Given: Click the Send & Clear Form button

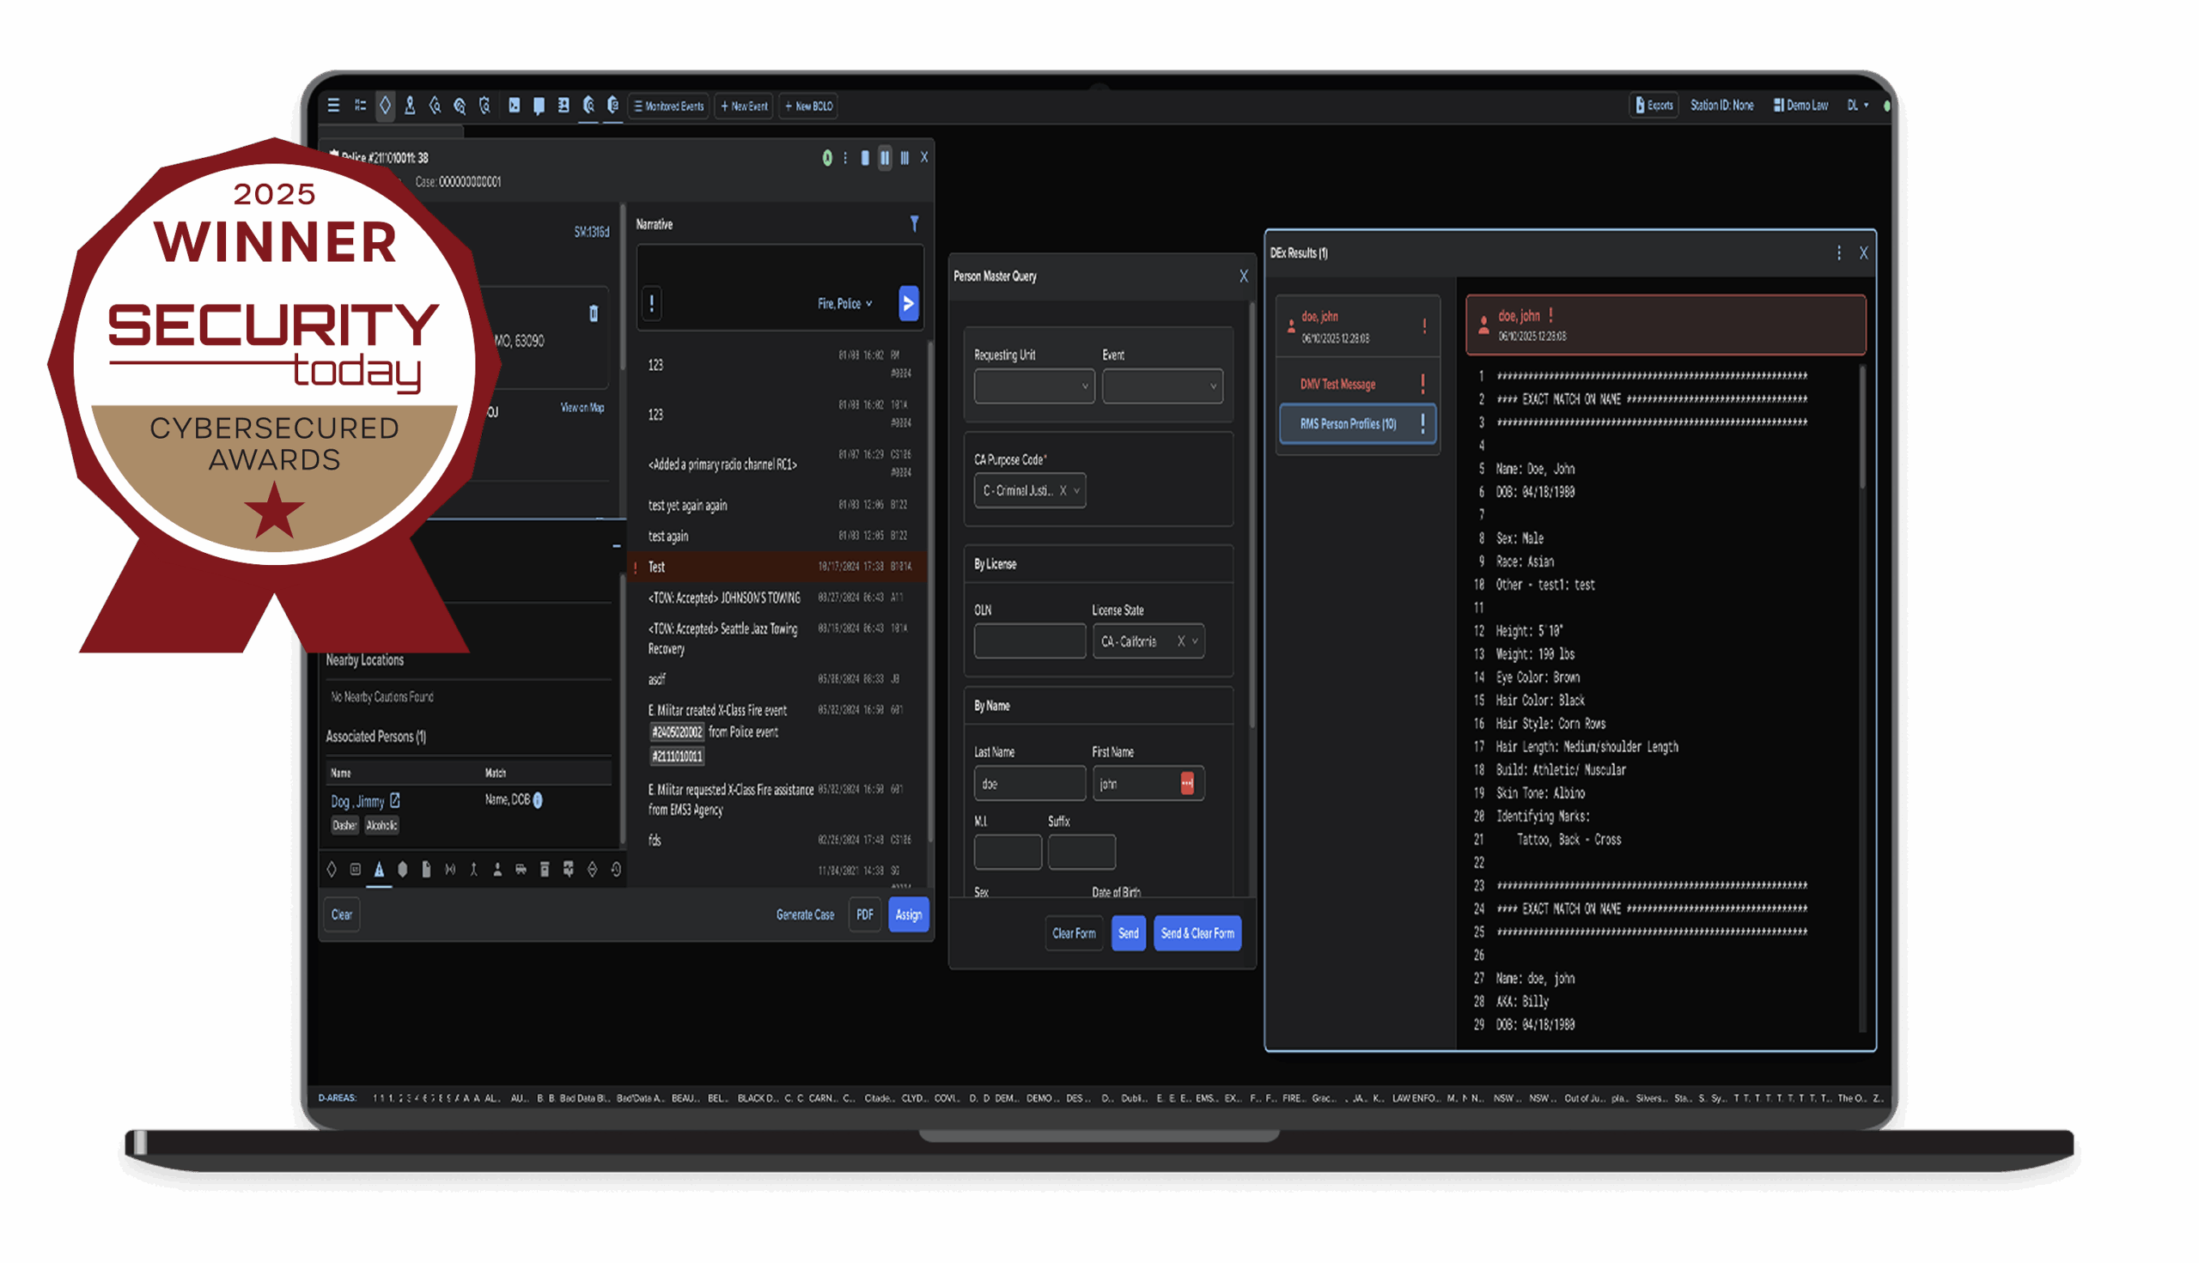Looking at the screenshot, I should (1197, 933).
